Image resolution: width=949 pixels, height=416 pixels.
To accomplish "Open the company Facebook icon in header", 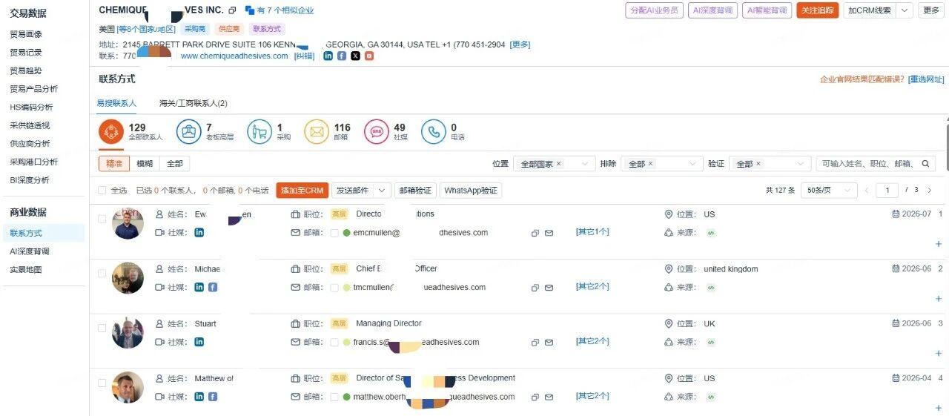I will (x=342, y=56).
